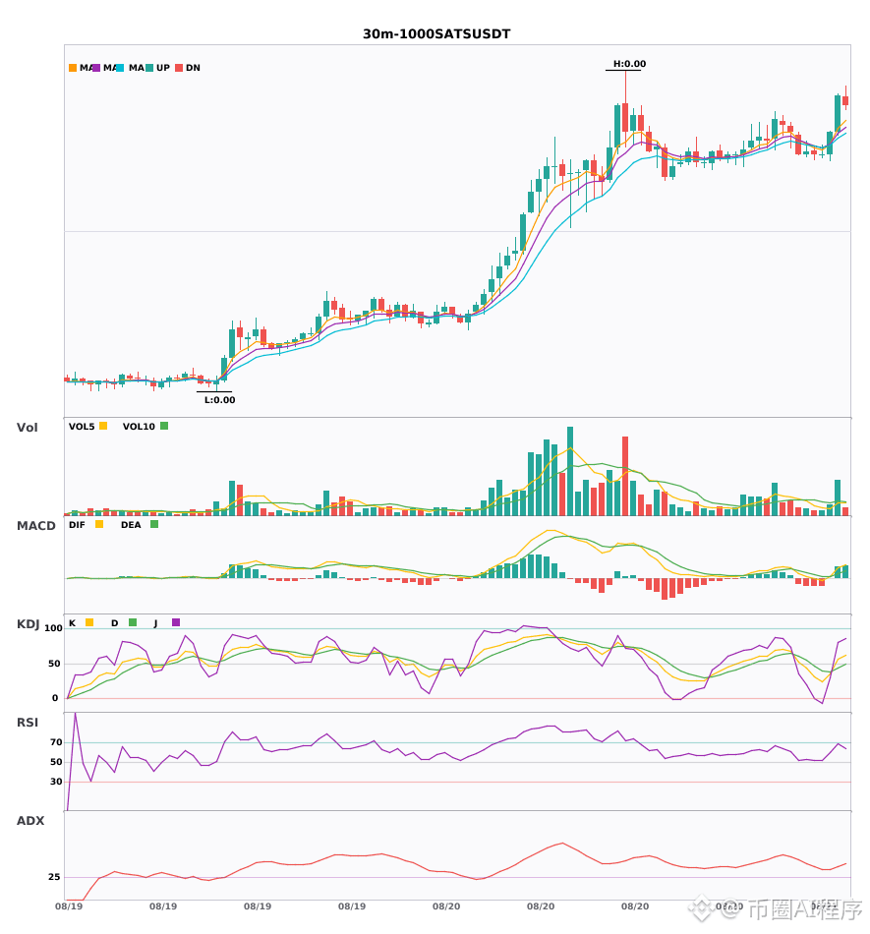Click the chart title 30m-1000SATSUSDT
Viewport: 870px width, 934px height.
436,34
